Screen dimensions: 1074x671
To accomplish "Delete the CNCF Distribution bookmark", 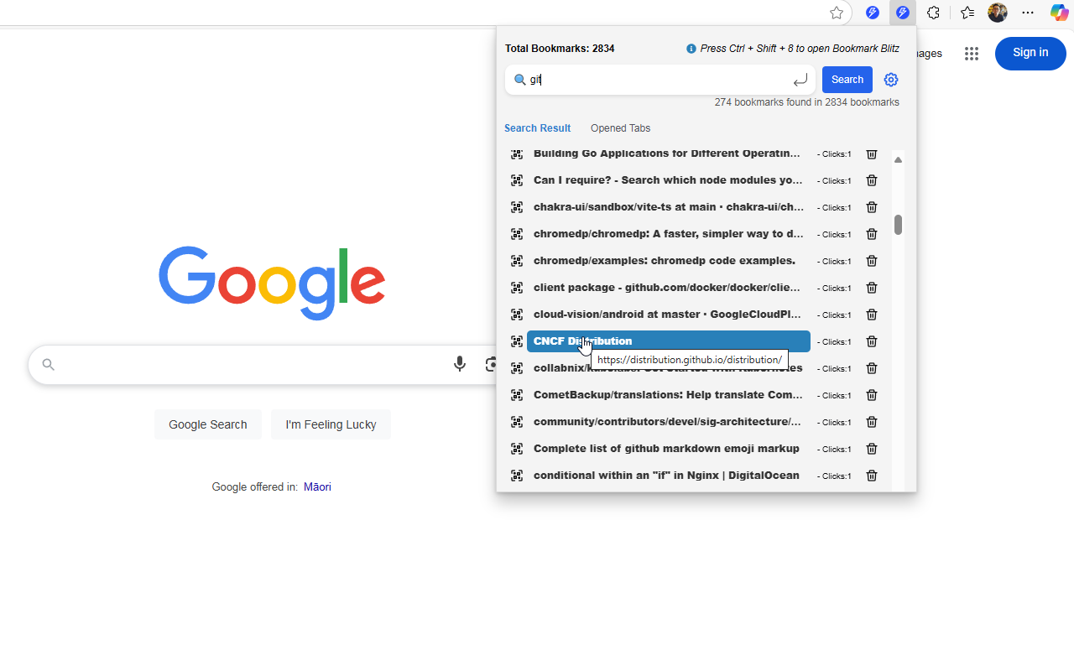I will tap(872, 341).
